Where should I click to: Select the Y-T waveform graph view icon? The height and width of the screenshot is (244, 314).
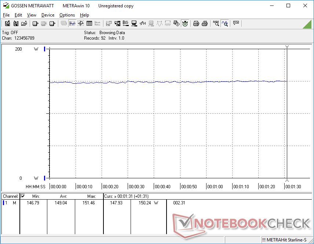[x=72, y=23]
